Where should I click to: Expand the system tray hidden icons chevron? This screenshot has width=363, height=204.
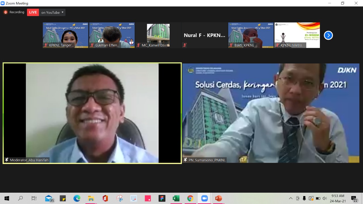click(291, 198)
